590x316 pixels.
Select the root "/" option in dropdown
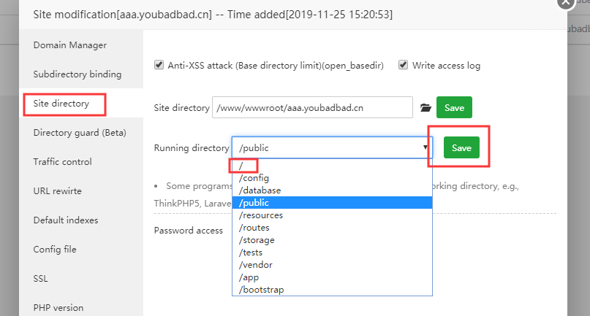click(x=242, y=166)
